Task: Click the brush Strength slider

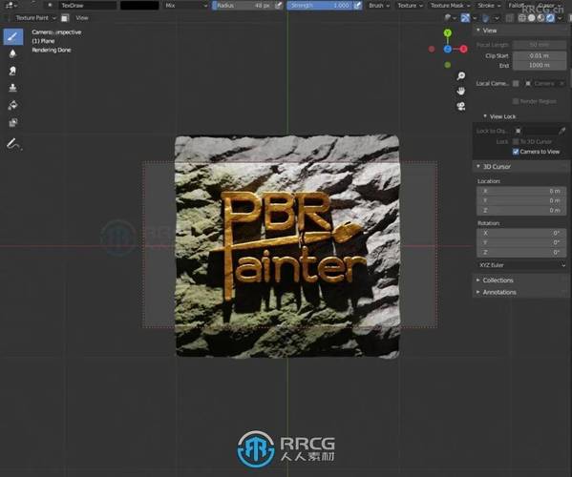Action: point(320,5)
